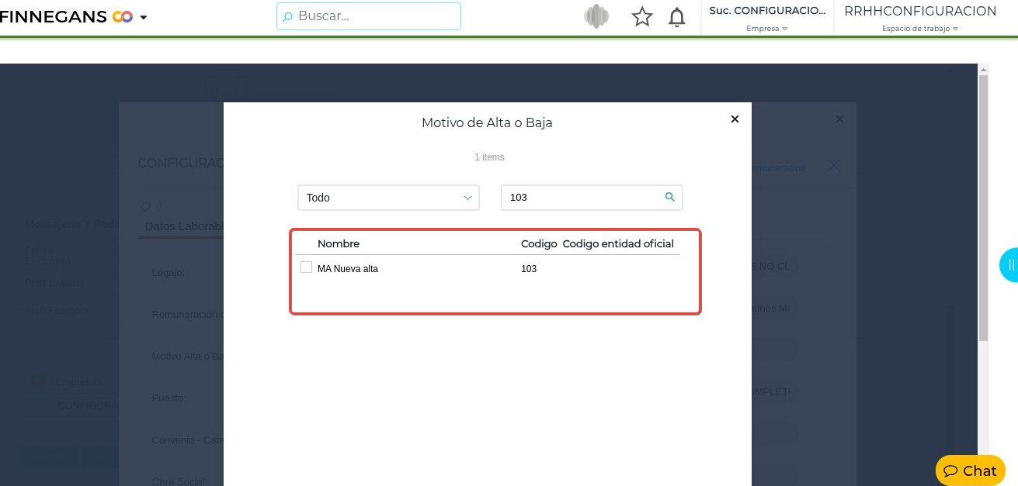This screenshot has height=486, width=1018.
Task: Select the MA Nueva alta row name
Action: [348, 269]
